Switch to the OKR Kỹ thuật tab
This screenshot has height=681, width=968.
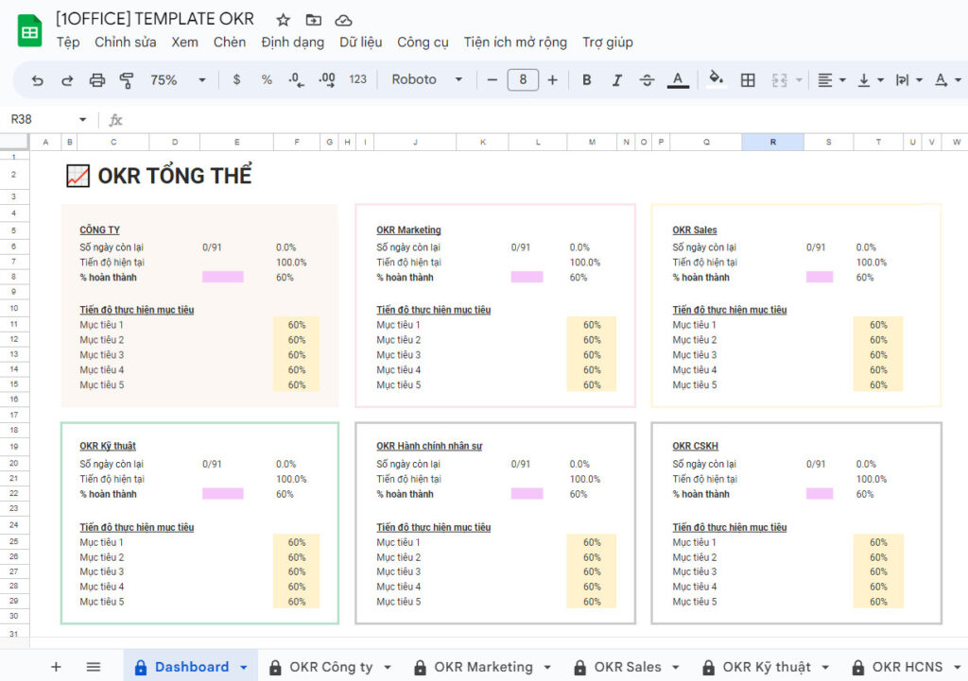coord(766,667)
